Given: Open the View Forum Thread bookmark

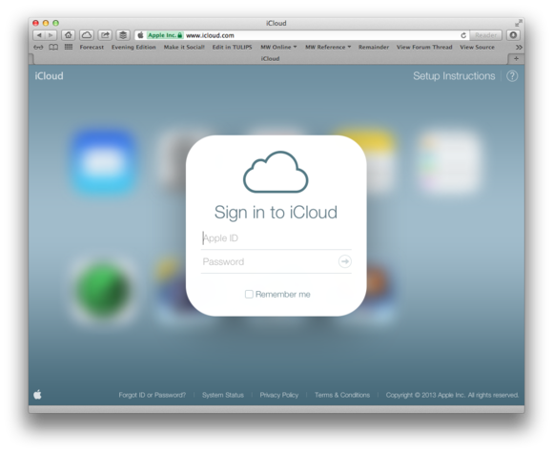Looking at the screenshot, I should [x=424, y=47].
